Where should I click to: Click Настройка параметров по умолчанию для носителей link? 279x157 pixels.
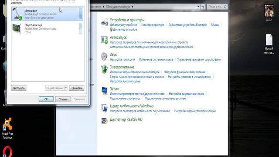click(x=149, y=42)
